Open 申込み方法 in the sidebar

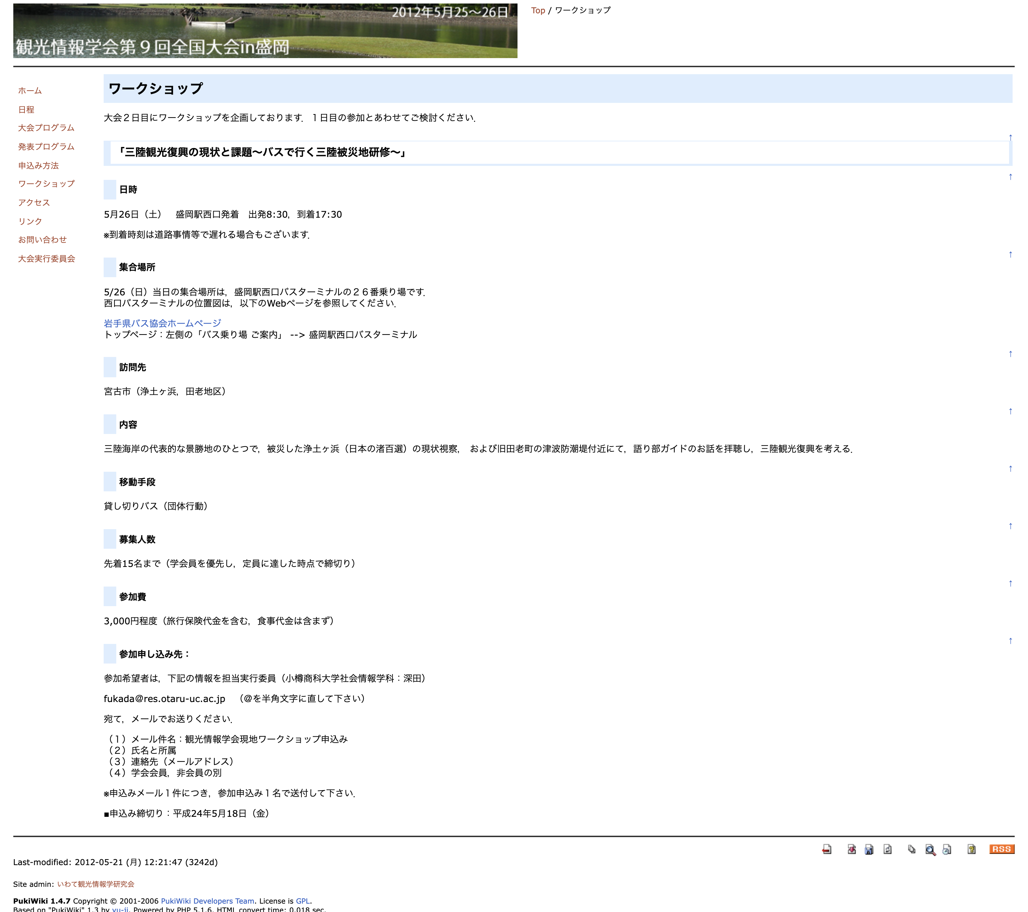[x=38, y=166]
